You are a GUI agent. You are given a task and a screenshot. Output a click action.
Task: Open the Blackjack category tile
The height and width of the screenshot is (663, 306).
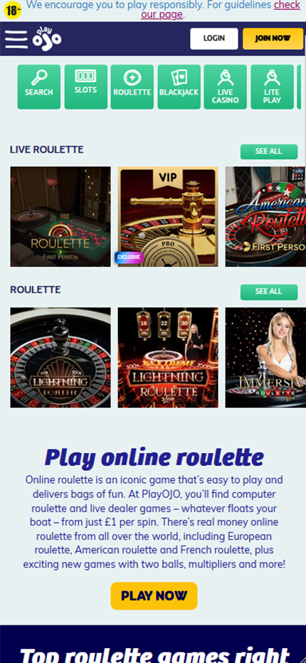179,87
